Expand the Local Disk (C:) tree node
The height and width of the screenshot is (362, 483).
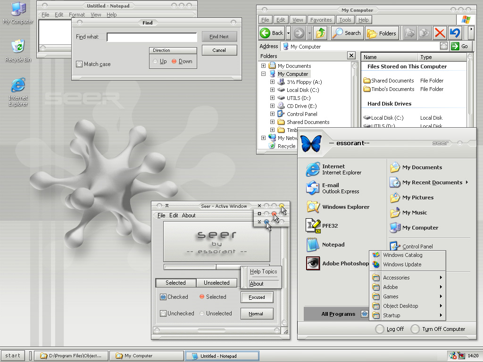click(x=272, y=90)
